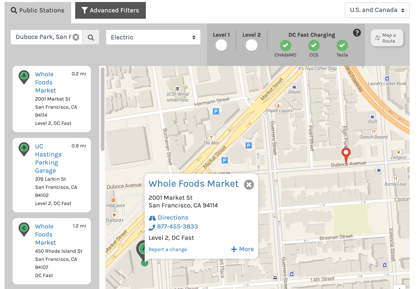Click the Report a change link
Viewport: 420px width, 289px height.
(x=168, y=249)
